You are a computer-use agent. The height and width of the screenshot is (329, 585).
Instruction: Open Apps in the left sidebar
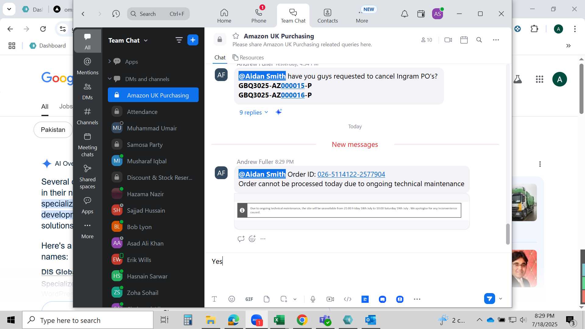[x=87, y=205]
